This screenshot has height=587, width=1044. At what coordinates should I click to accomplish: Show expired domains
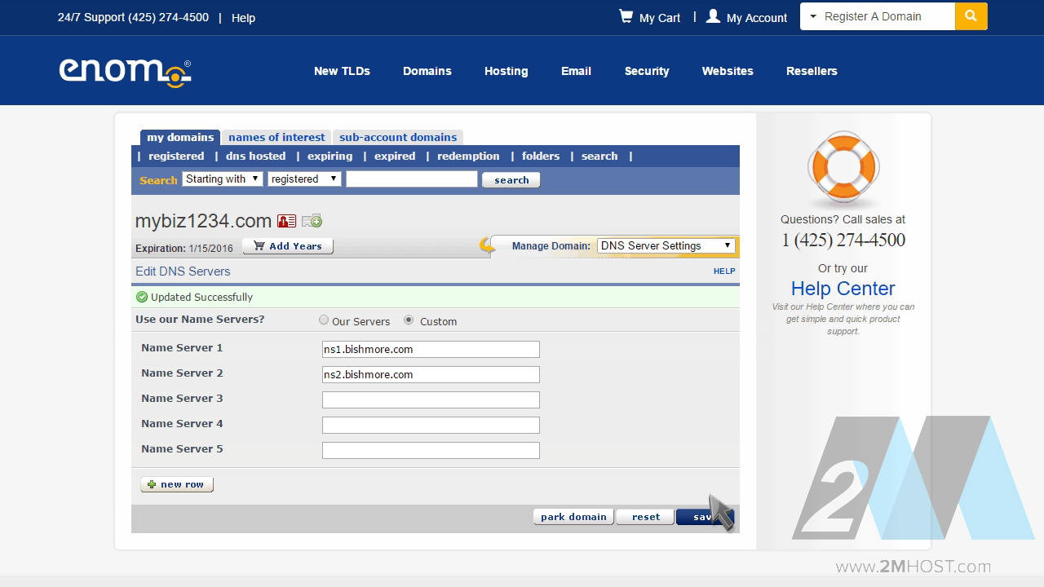395,156
